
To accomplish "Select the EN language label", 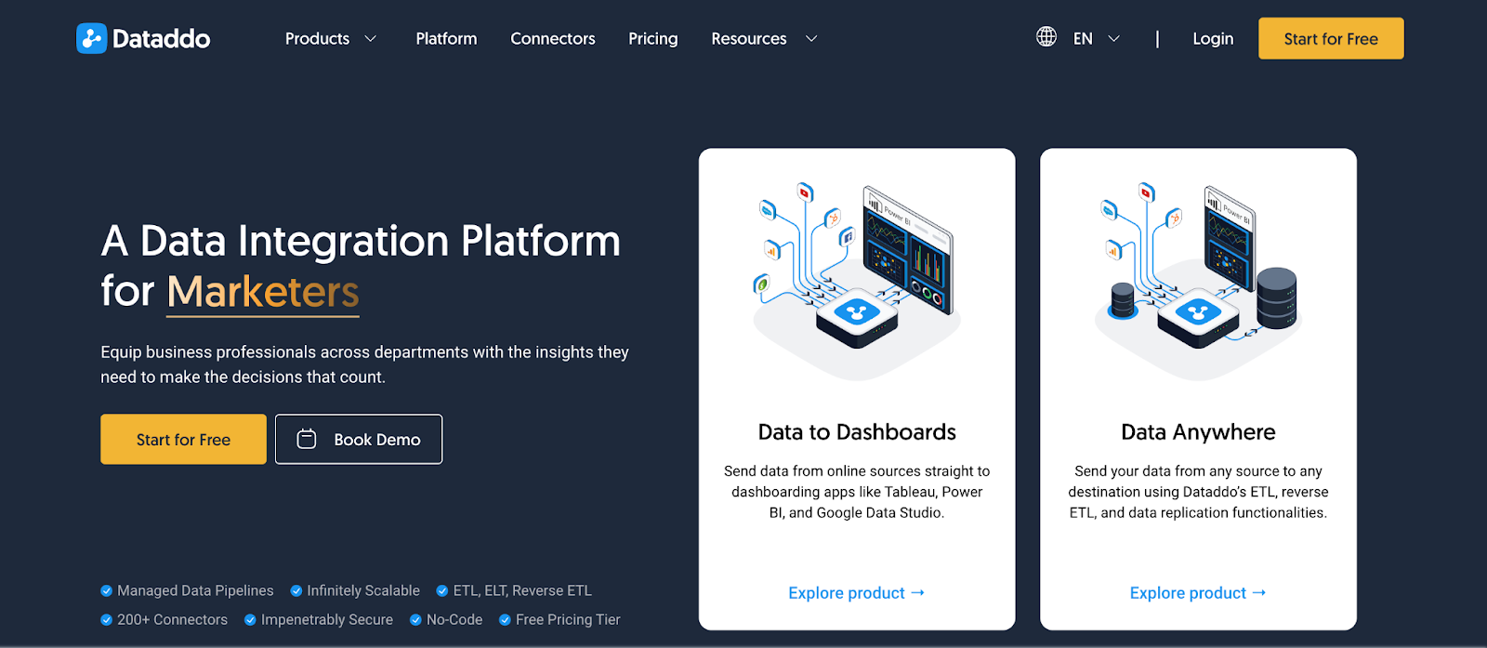I will [x=1083, y=39].
